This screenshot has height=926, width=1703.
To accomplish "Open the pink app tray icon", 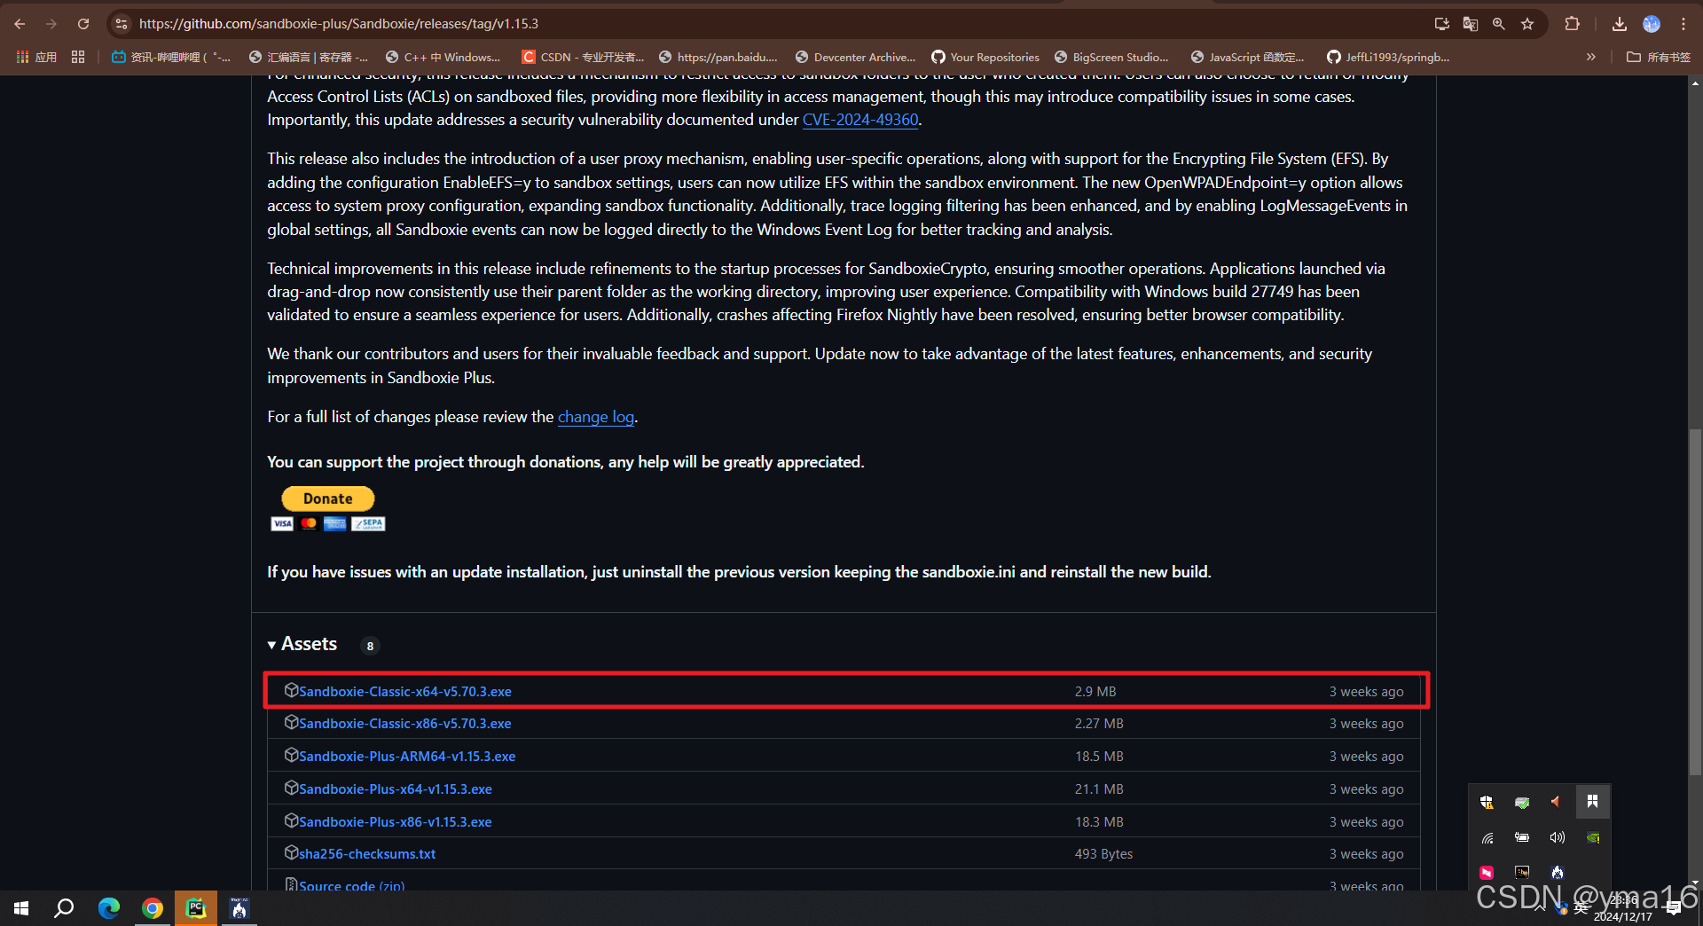I will pyautogui.click(x=1487, y=873).
